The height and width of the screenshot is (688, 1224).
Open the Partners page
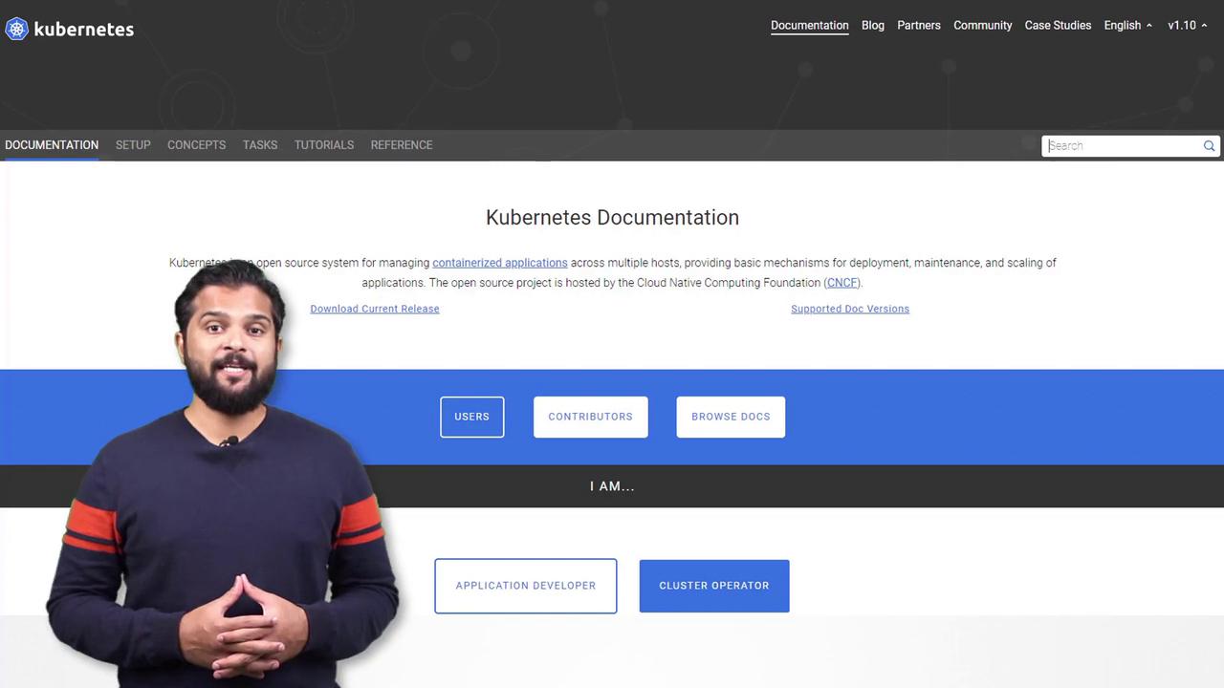919,26
